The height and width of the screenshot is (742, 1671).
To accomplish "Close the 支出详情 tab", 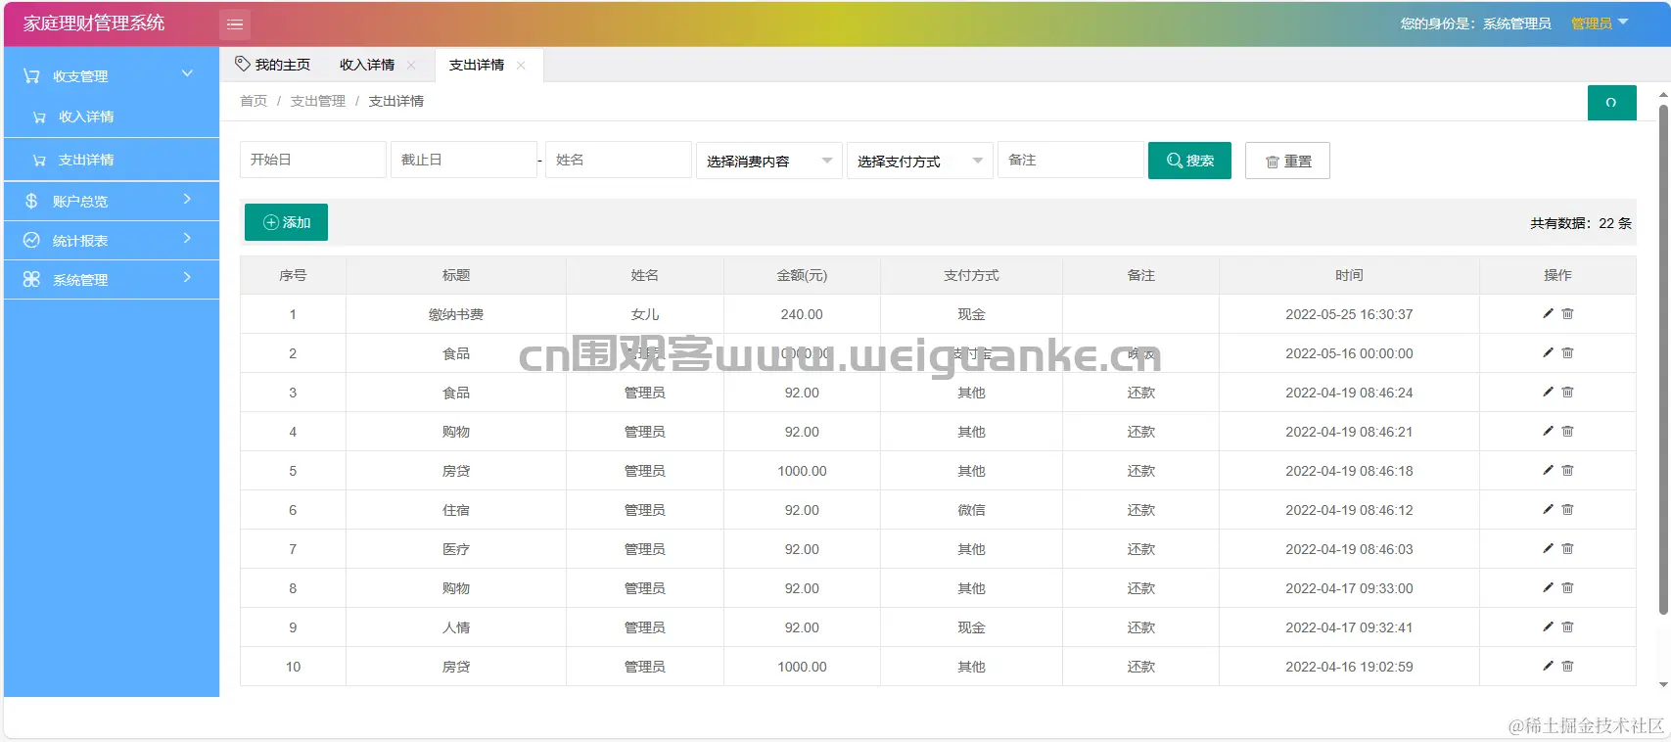I will (x=521, y=66).
